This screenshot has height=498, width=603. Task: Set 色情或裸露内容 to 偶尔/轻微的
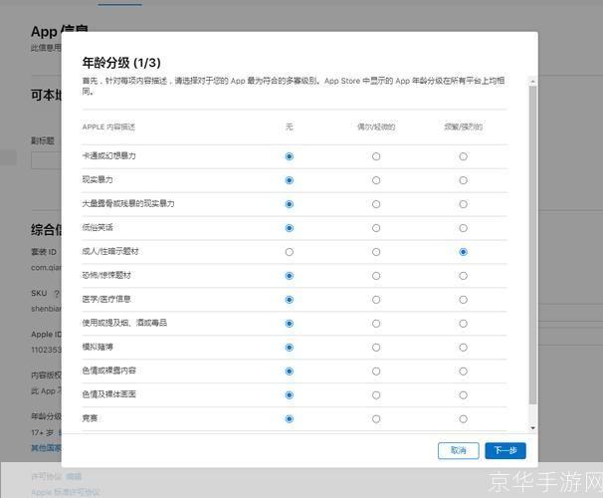[x=376, y=372]
